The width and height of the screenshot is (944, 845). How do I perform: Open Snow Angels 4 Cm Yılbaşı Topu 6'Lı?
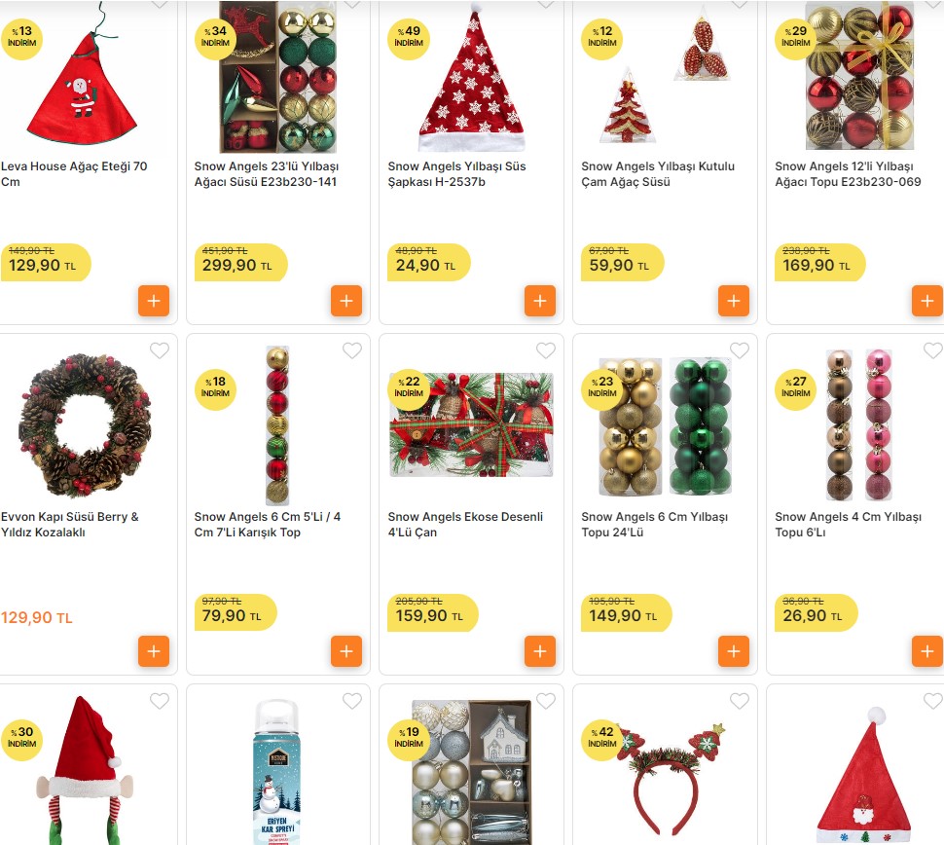(848, 525)
